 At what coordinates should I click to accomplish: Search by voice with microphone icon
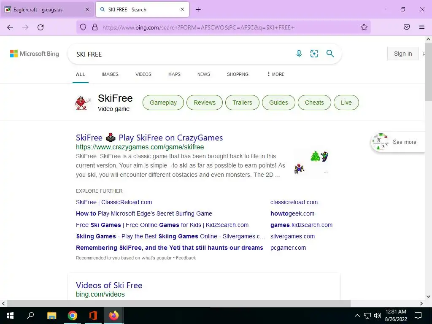click(299, 54)
